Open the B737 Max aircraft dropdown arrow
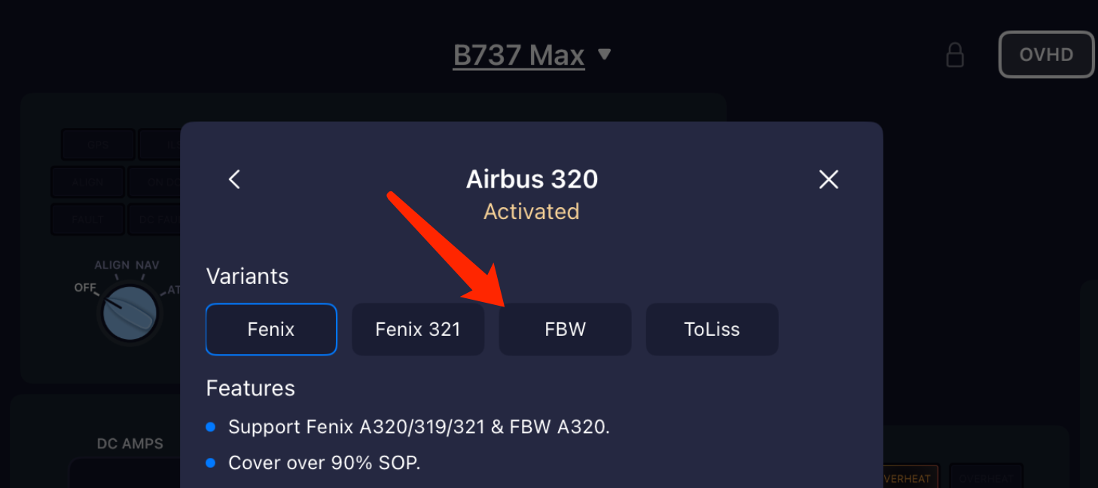This screenshot has width=1098, height=488. 604,54
